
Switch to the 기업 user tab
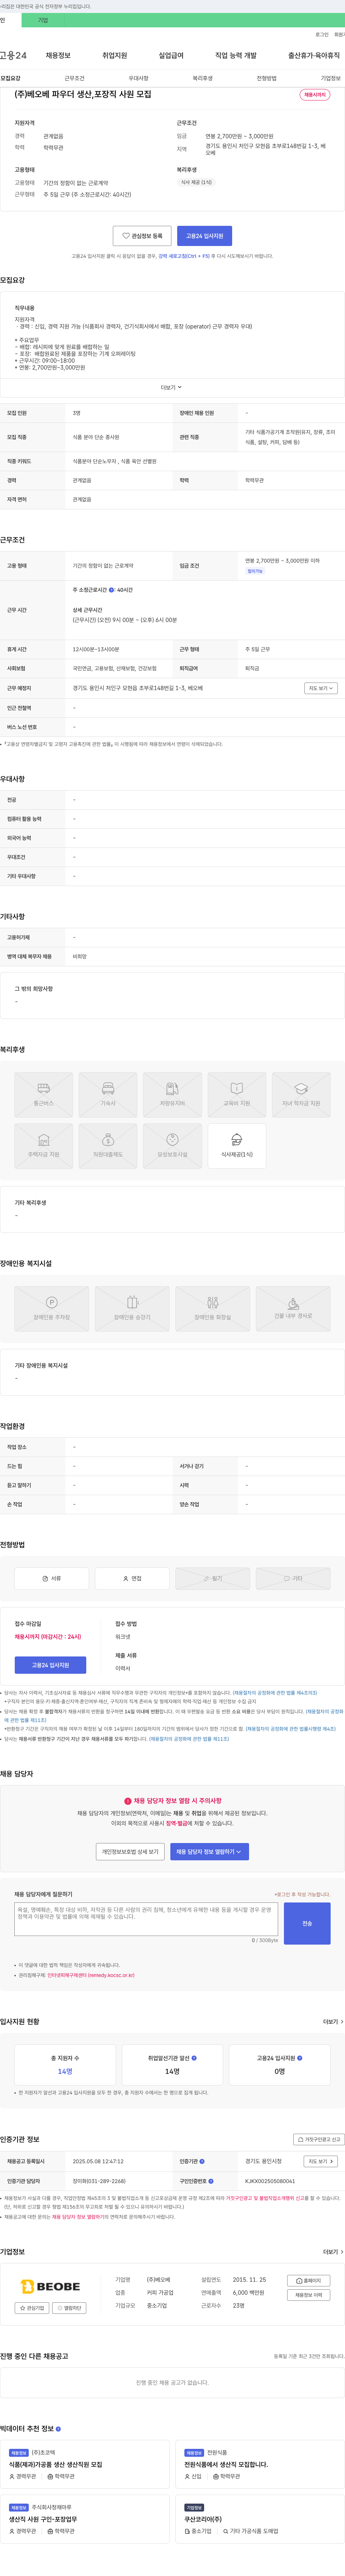point(43,20)
